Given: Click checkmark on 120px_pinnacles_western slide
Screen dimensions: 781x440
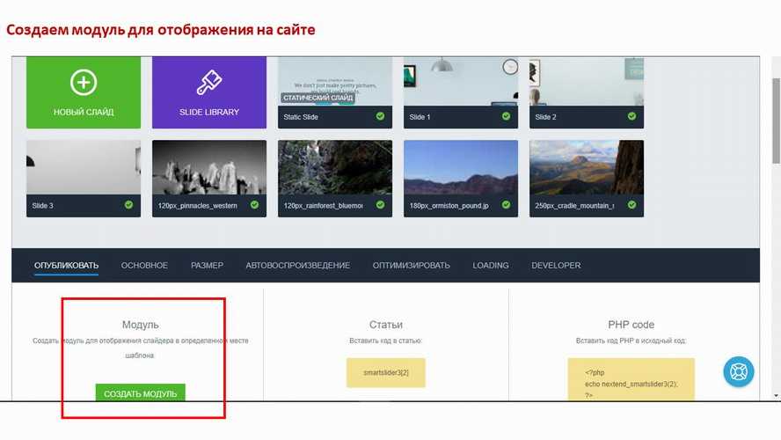Looking at the screenshot, I should (254, 205).
